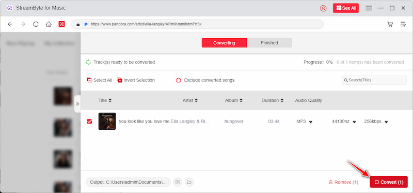
Task: Click the Convert (1) button
Action: coord(389,182)
